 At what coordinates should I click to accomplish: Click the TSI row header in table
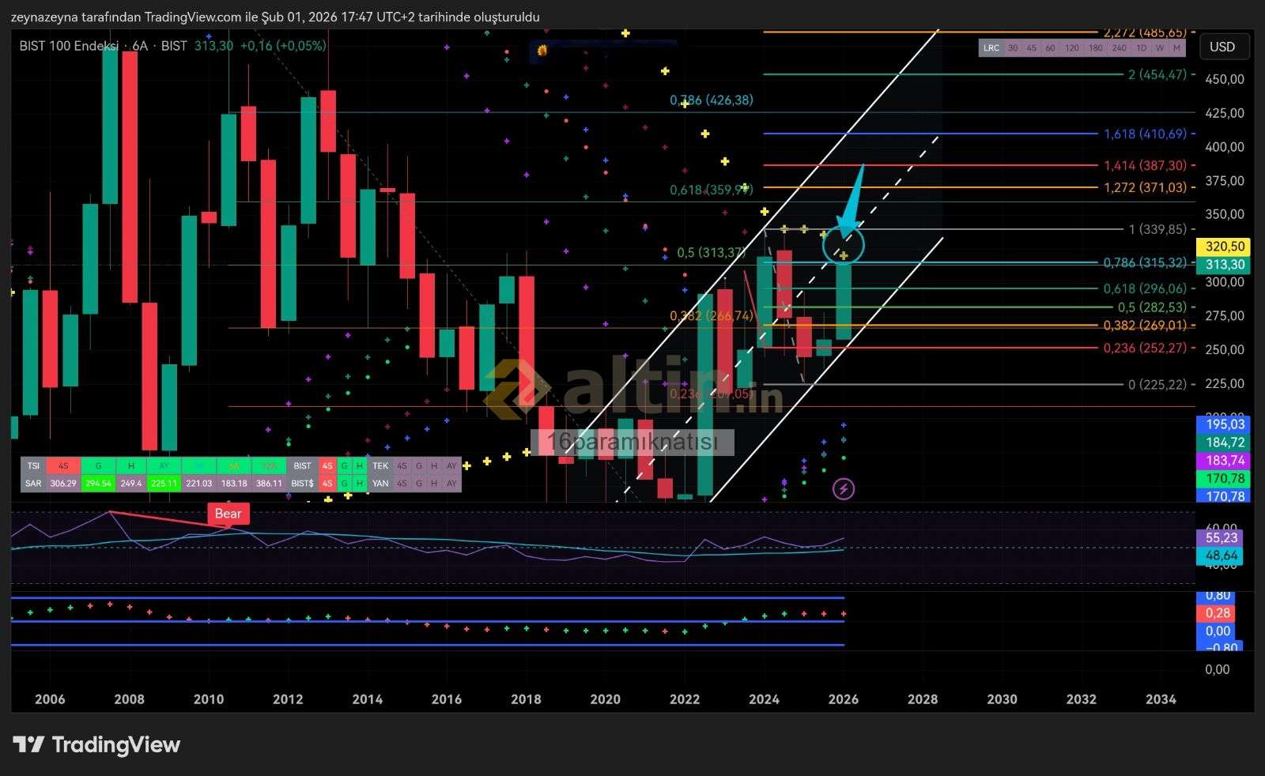click(x=33, y=466)
